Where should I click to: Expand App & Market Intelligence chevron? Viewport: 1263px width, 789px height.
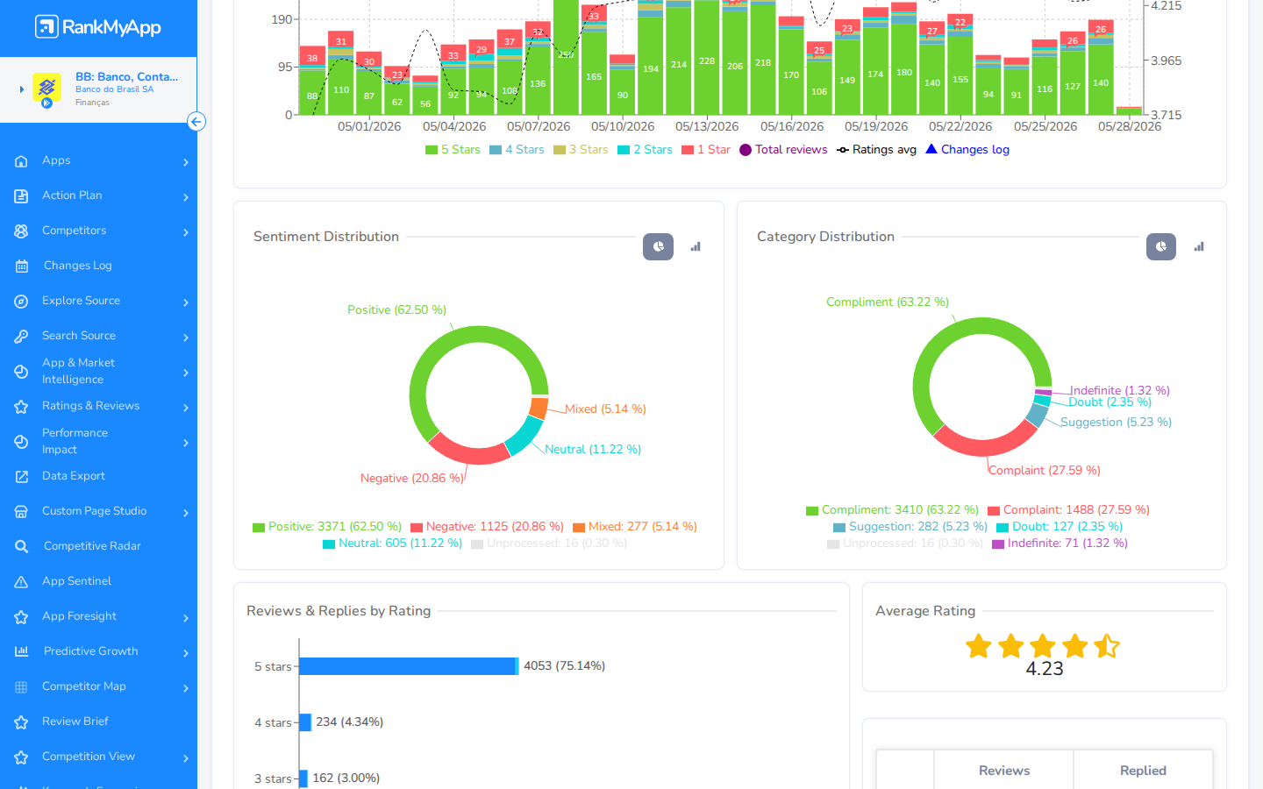[x=186, y=373]
